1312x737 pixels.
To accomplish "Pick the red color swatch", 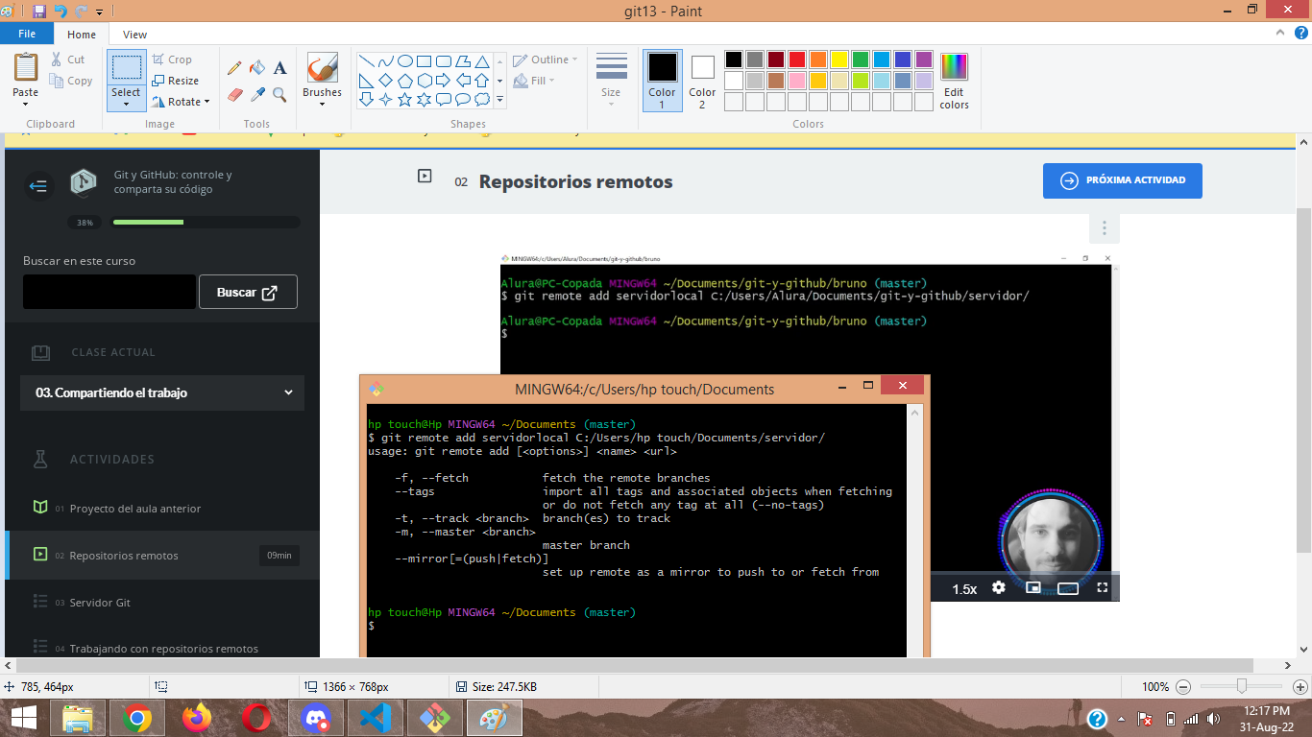I will pyautogui.click(x=797, y=59).
